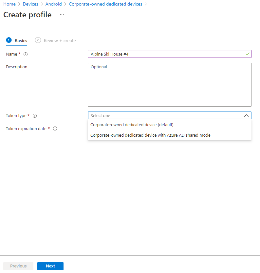Click the Token expiration date info icon
This screenshot has width=260, height=273.
(x=55, y=128)
